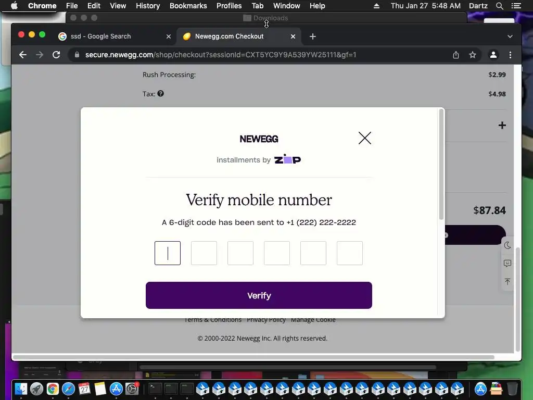Click the eject icon in menu bar
Viewport: 533px width, 400px height.
click(376, 6)
